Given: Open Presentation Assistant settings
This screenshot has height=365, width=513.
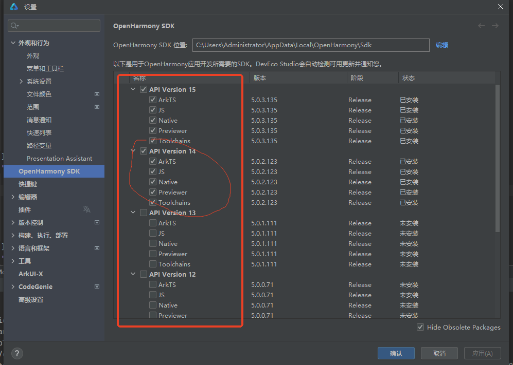Looking at the screenshot, I should [x=59, y=158].
